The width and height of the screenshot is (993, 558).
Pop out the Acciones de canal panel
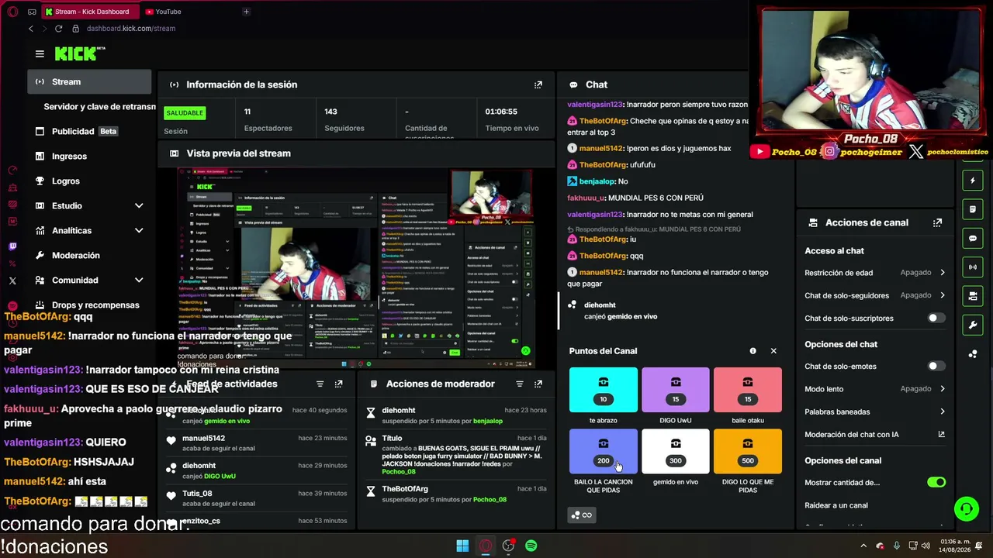pyautogui.click(x=937, y=222)
